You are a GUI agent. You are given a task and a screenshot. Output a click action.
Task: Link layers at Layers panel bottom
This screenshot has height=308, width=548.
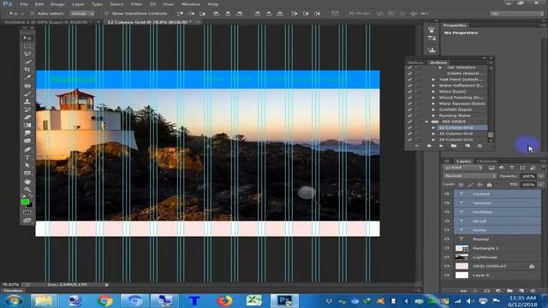(x=463, y=291)
